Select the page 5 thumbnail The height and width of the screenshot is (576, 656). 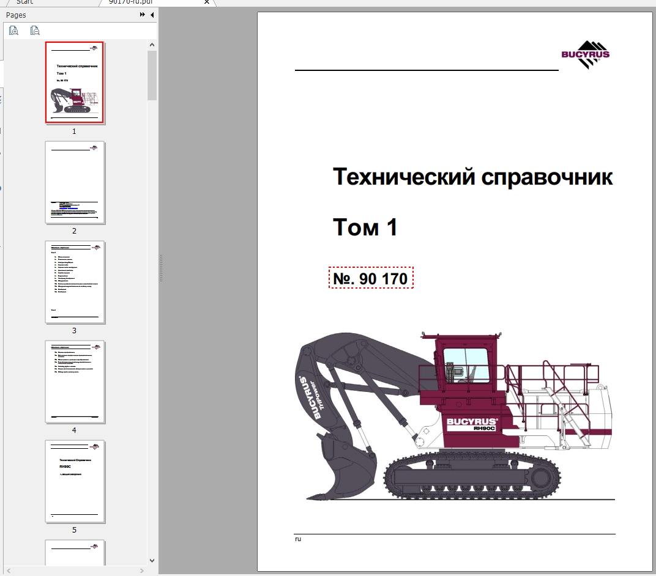click(74, 482)
